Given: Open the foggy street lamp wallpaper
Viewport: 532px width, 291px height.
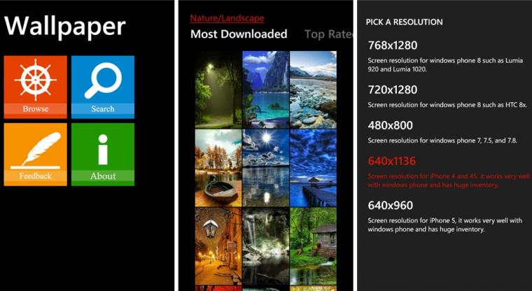Looking at the screenshot, I should [x=218, y=90].
